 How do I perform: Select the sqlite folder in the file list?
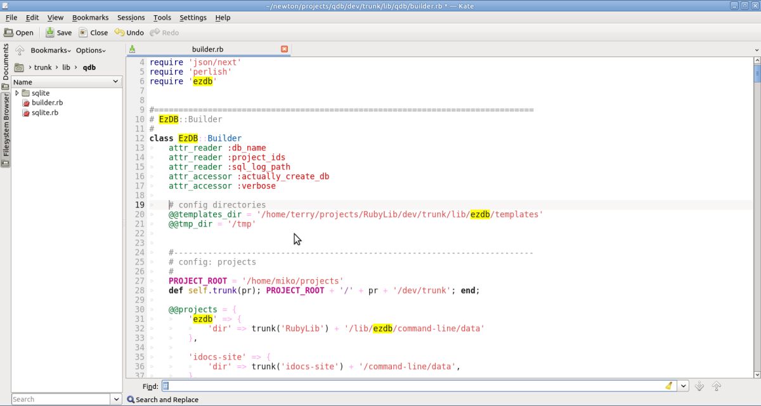coord(41,93)
